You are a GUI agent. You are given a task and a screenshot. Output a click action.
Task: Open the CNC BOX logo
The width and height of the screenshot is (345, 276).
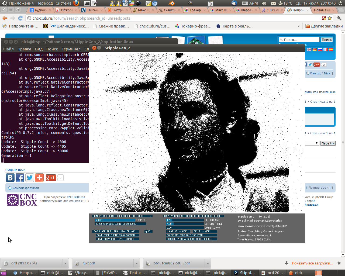pos(22,200)
